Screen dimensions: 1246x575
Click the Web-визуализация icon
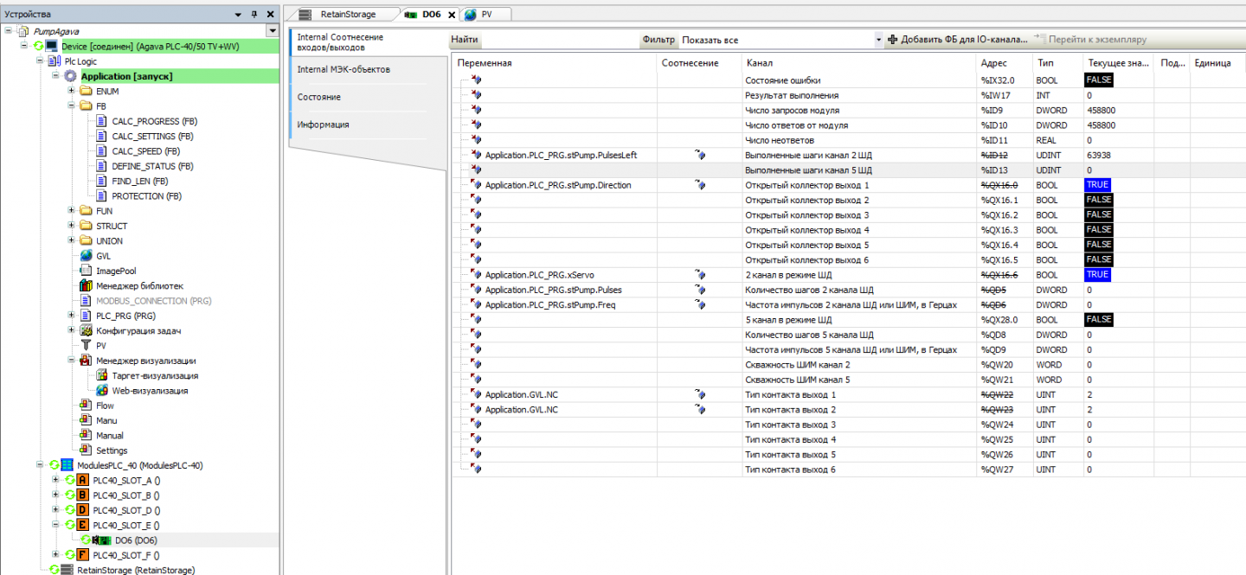click(x=102, y=391)
